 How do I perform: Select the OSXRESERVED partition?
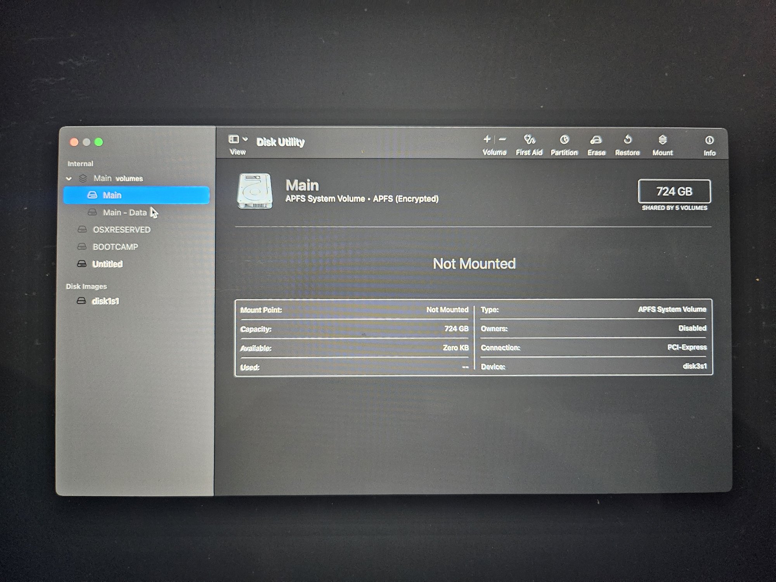[x=121, y=230]
